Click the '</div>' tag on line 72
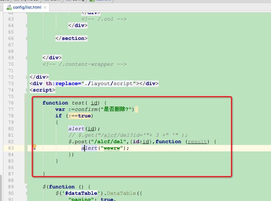 [x=39, y=77]
